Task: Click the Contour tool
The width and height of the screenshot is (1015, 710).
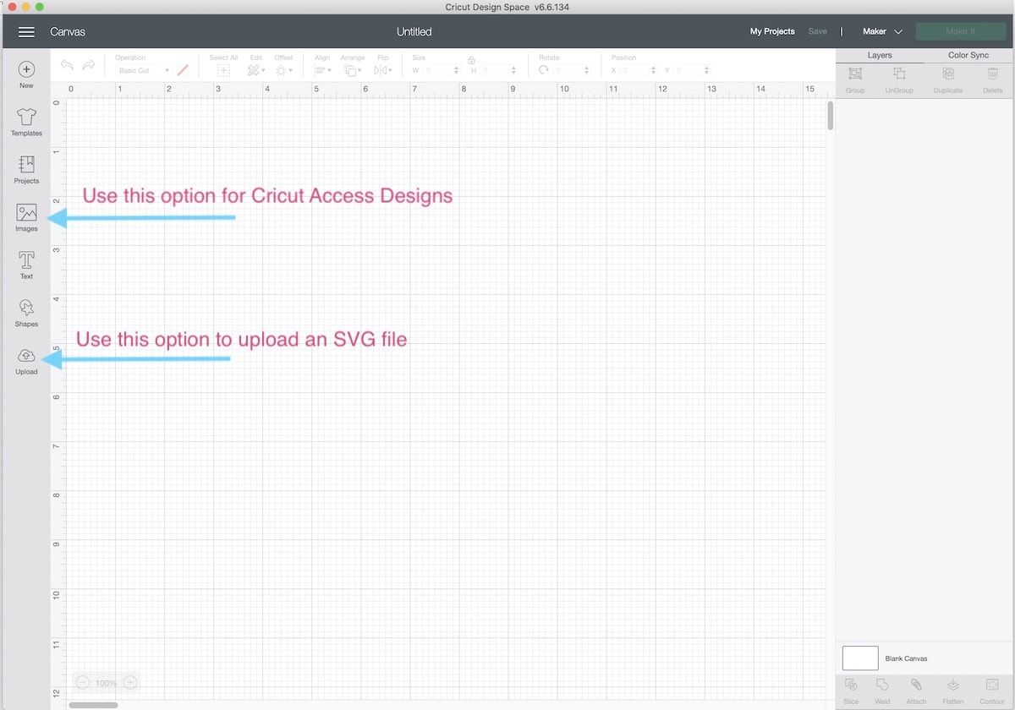Action: (x=992, y=691)
